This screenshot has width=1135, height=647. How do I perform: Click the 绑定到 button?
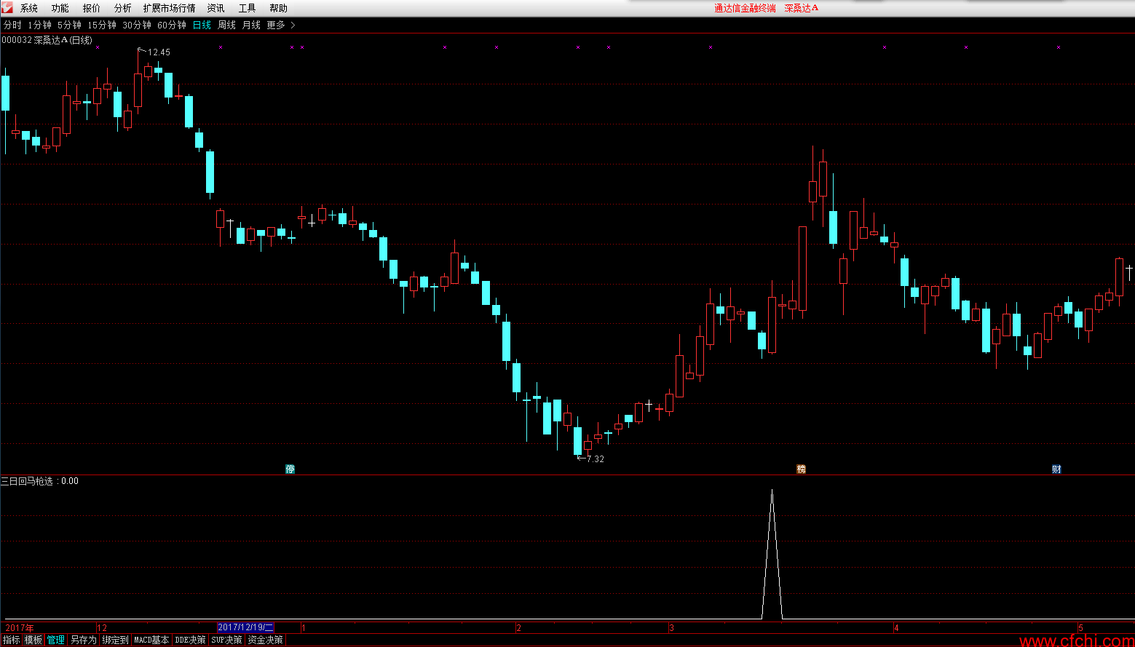tap(115, 640)
